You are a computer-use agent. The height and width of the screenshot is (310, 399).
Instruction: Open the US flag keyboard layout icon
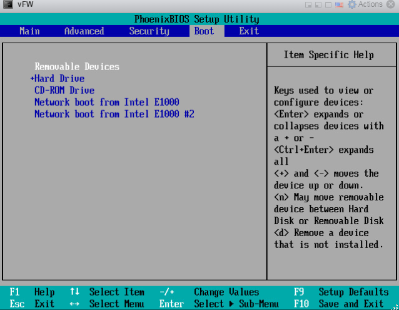pyautogui.click(x=339, y=5)
